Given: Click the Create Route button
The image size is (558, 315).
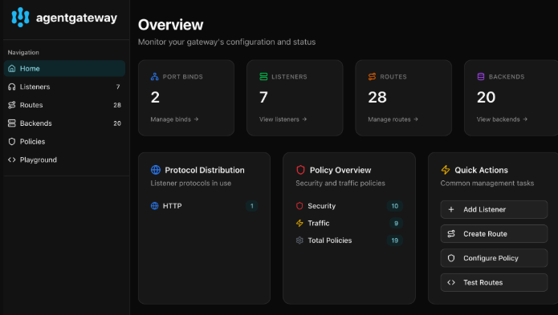Looking at the screenshot, I should click(x=494, y=234).
